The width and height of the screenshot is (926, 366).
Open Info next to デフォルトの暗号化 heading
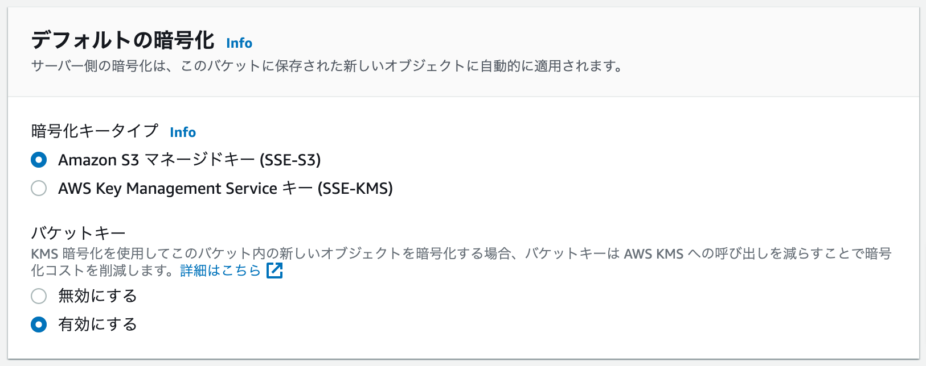(x=239, y=42)
